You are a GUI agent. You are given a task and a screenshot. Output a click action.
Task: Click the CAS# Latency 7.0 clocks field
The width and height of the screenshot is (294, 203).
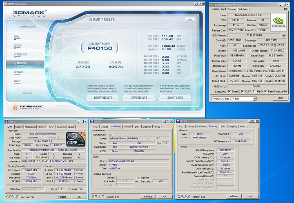click(x=225, y=158)
